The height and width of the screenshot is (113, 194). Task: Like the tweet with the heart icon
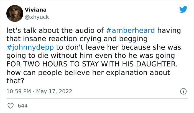[x=11, y=106]
